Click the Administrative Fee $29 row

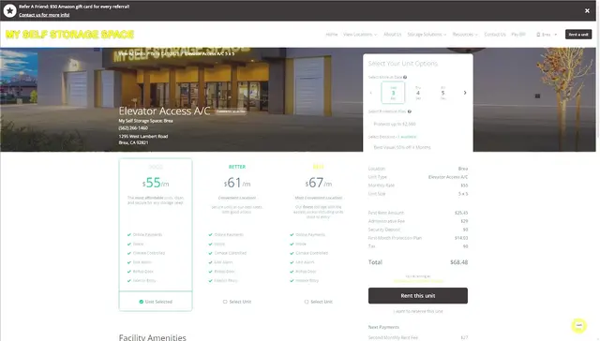pos(418,221)
